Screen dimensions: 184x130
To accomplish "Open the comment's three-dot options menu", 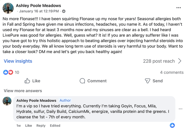I will (181, 109).
